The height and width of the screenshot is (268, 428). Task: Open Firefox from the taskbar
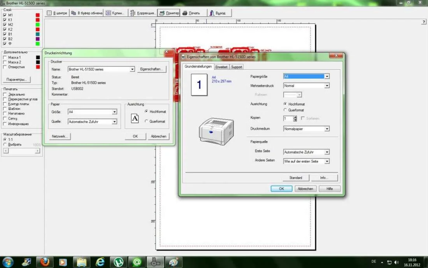pos(45,262)
